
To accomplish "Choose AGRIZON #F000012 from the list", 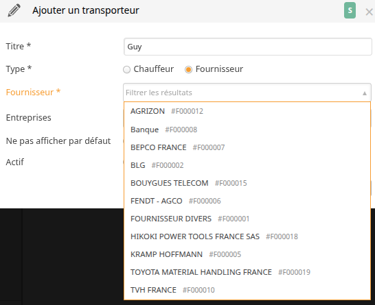I will pos(247,111).
